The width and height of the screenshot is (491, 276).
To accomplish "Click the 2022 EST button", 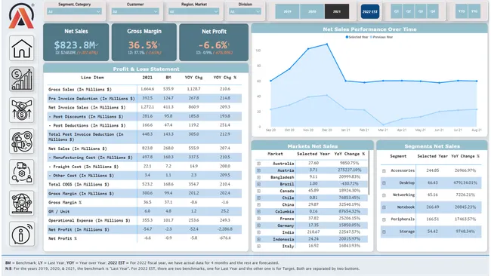I will 370,11.
